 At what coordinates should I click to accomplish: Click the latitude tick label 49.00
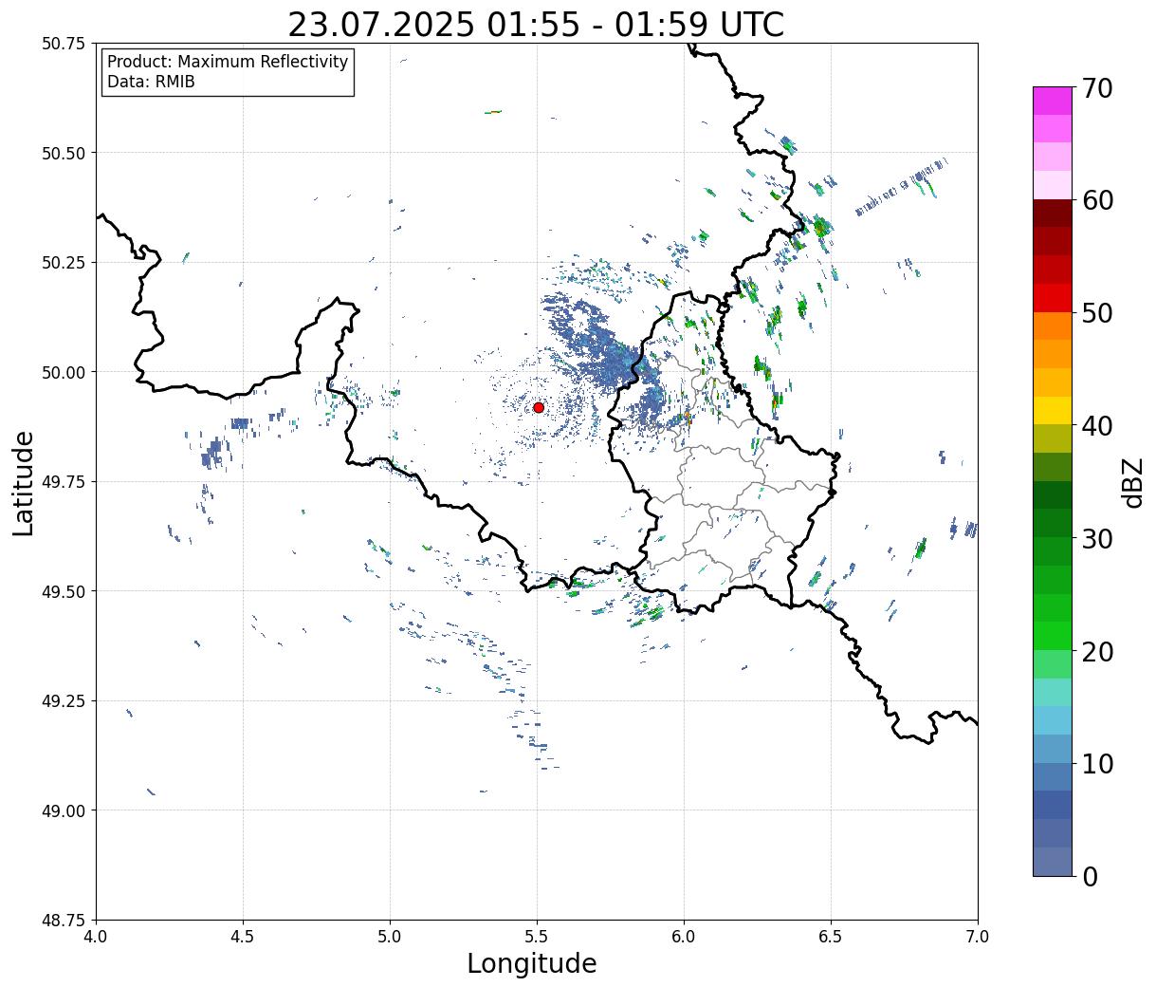[x=64, y=810]
